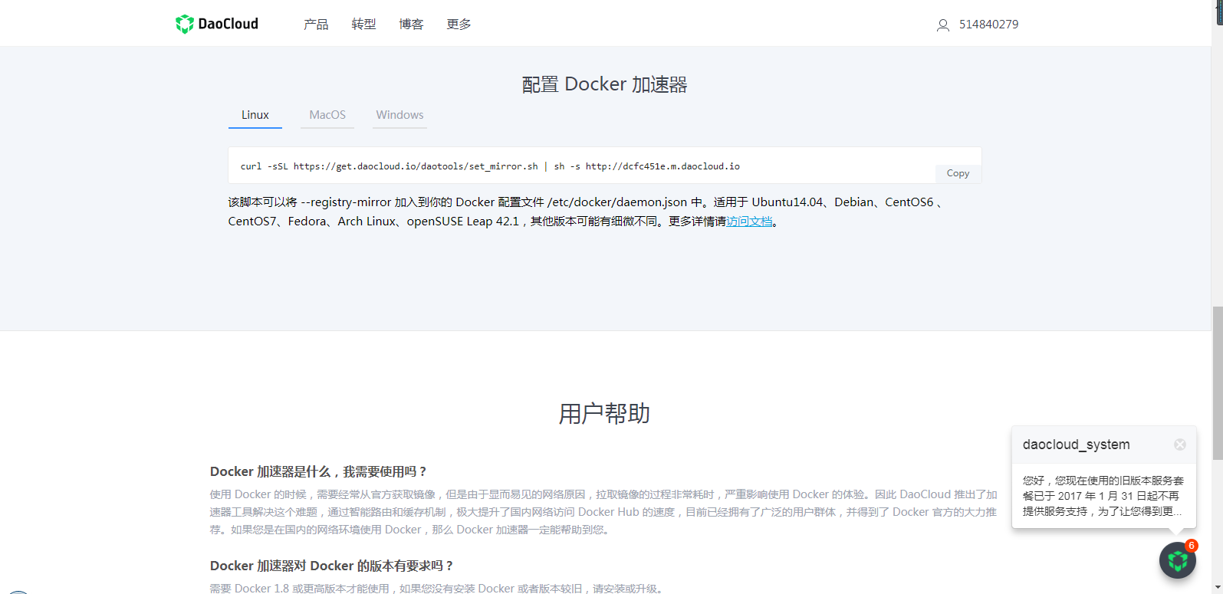Copy the curl mirror command

pos(958,174)
